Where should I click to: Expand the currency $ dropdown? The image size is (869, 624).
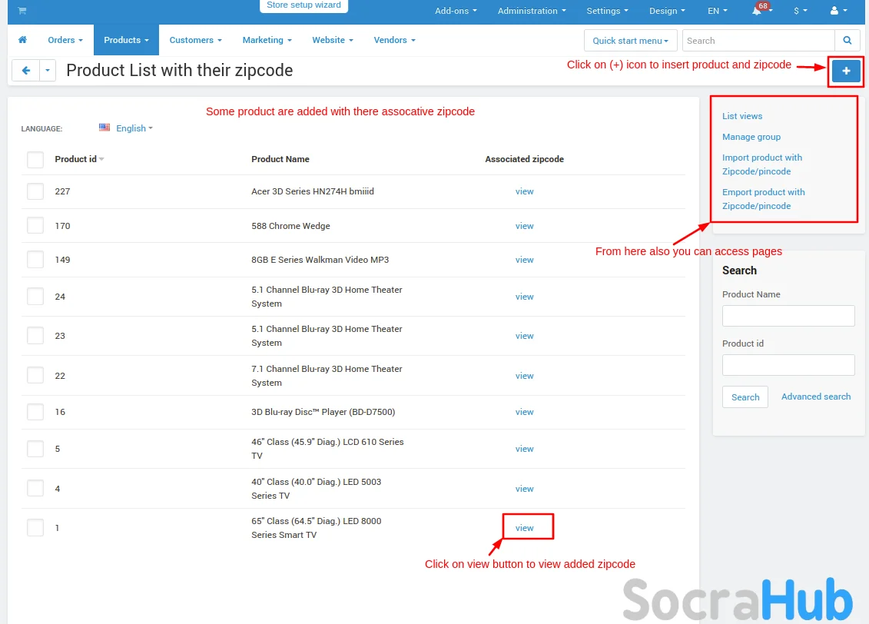pos(800,12)
